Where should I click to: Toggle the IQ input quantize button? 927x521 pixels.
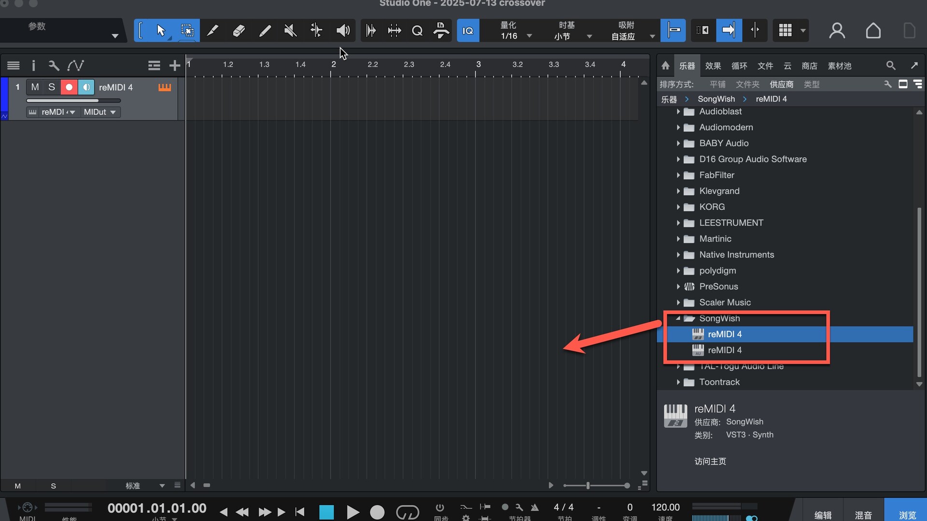[x=468, y=30]
